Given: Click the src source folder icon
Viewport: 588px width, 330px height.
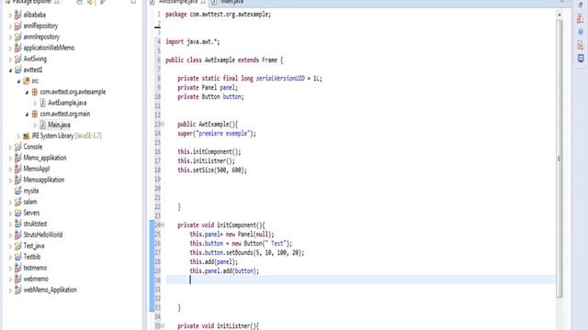Looking at the screenshot, I should tap(26, 81).
